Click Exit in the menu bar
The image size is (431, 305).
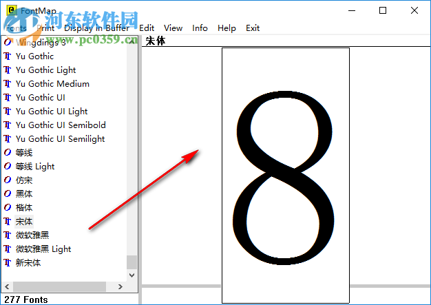[x=253, y=28]
